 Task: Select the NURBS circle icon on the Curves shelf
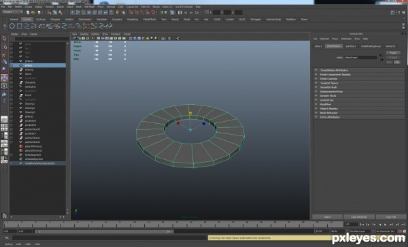[x=12, y=26]
